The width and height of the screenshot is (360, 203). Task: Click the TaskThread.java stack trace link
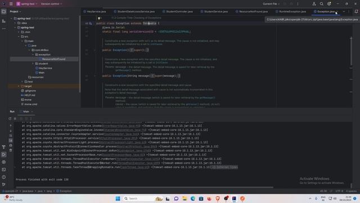point(134,167)
